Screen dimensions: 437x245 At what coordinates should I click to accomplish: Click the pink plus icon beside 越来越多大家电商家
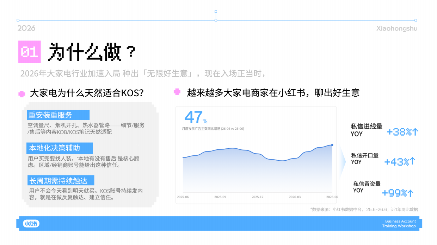click(177, 92)
